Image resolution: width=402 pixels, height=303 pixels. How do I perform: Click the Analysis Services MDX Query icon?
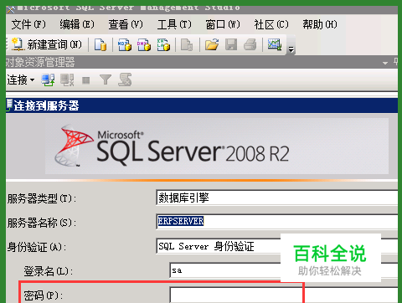point(125,44)
